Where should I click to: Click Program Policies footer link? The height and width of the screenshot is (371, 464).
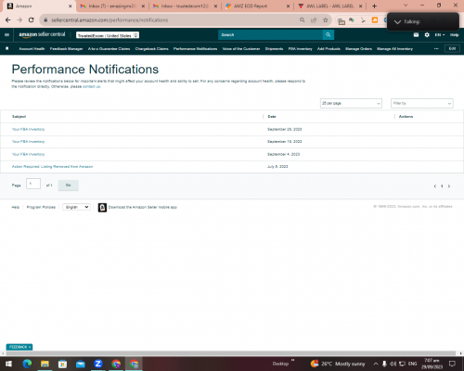(41, 207)
